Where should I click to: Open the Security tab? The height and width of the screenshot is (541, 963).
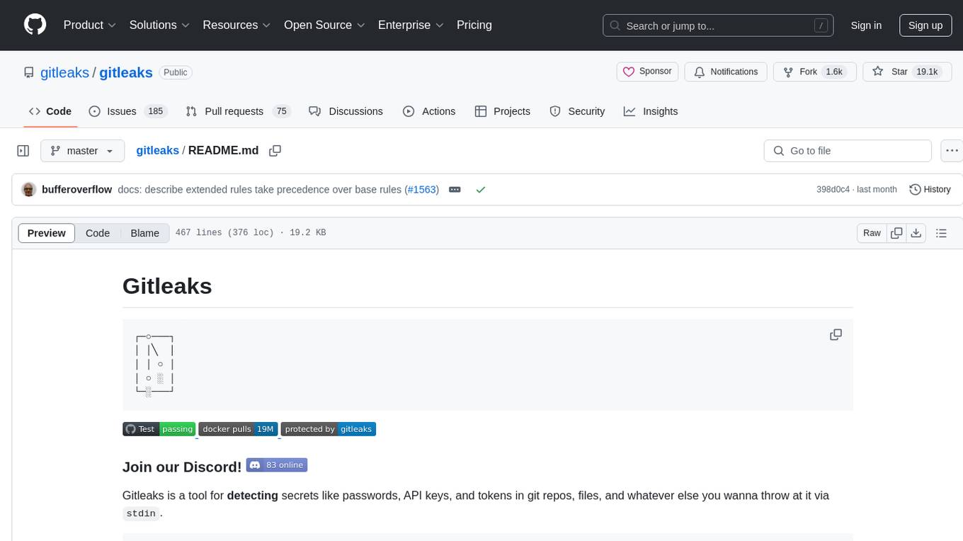[x=577, y=111]
